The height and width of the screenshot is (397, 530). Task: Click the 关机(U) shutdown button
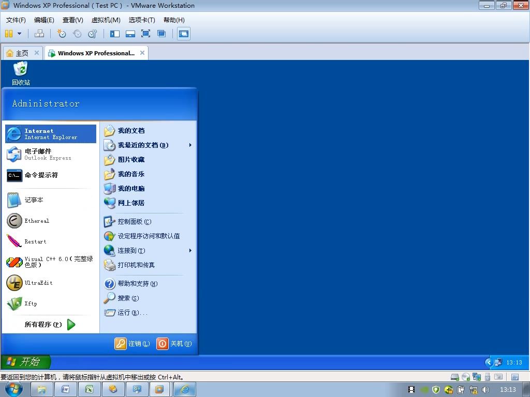pos(174,344)
